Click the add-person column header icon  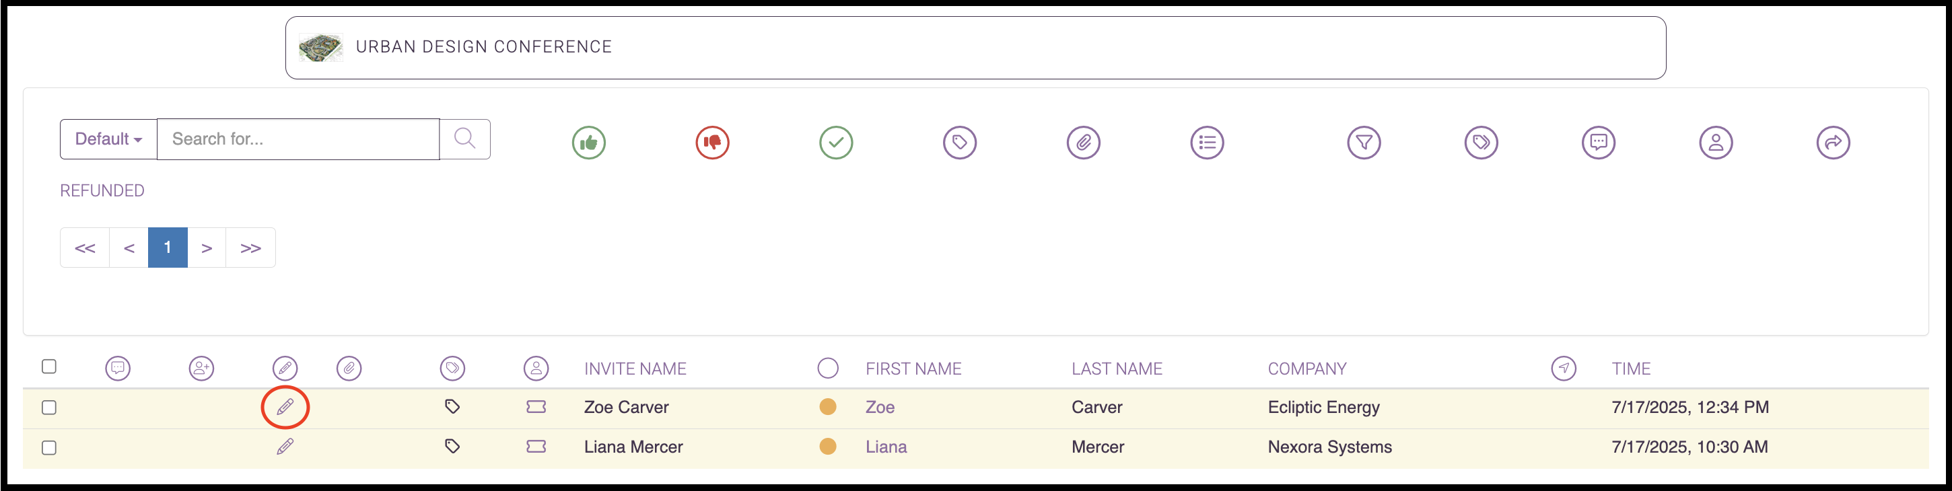[201, 369]
